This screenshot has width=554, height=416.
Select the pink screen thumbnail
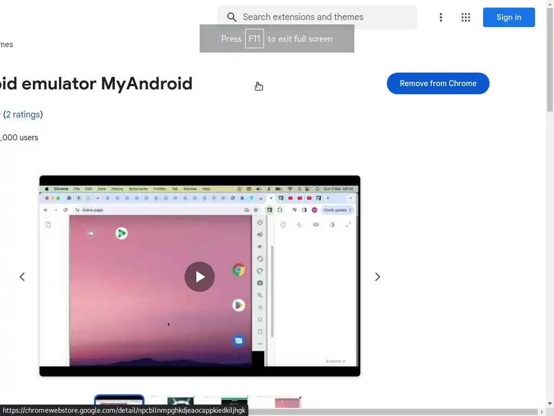(x=279, y=402)
